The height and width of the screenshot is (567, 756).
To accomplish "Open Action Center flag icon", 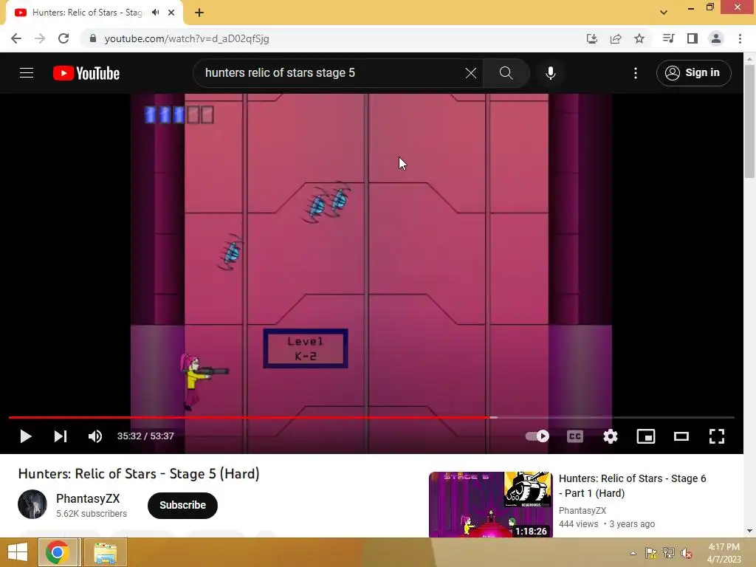I will [650, 553].
